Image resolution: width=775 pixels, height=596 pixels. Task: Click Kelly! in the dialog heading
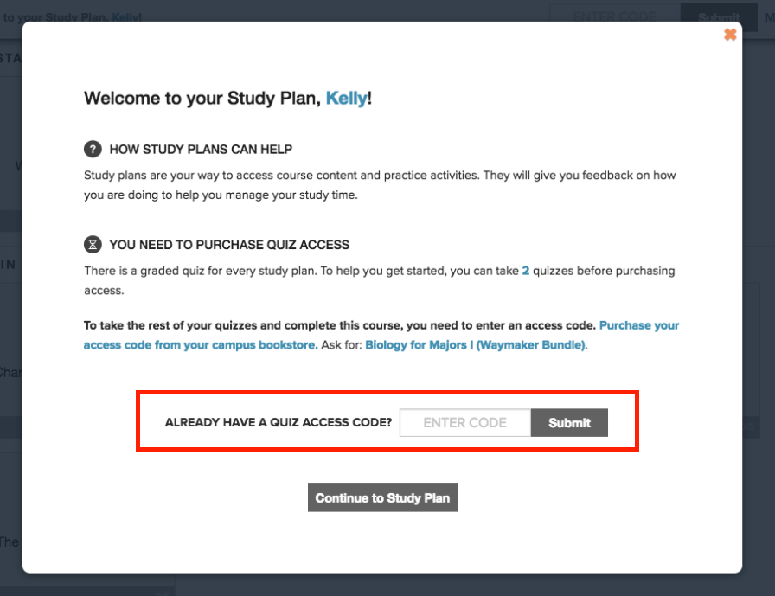346,98
